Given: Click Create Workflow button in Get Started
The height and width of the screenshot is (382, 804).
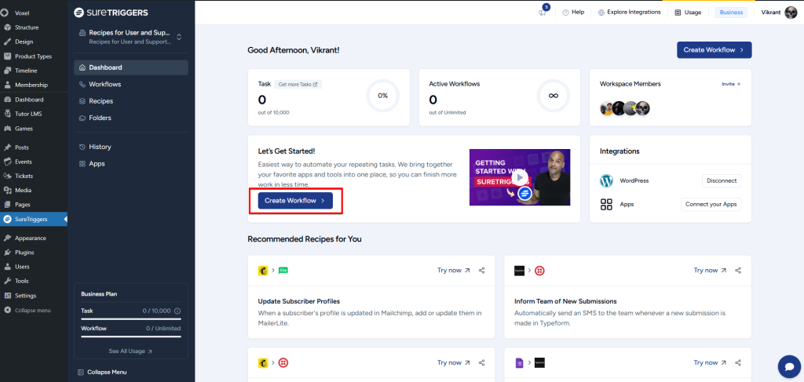Looking at the screenshot, I should 295,201.
